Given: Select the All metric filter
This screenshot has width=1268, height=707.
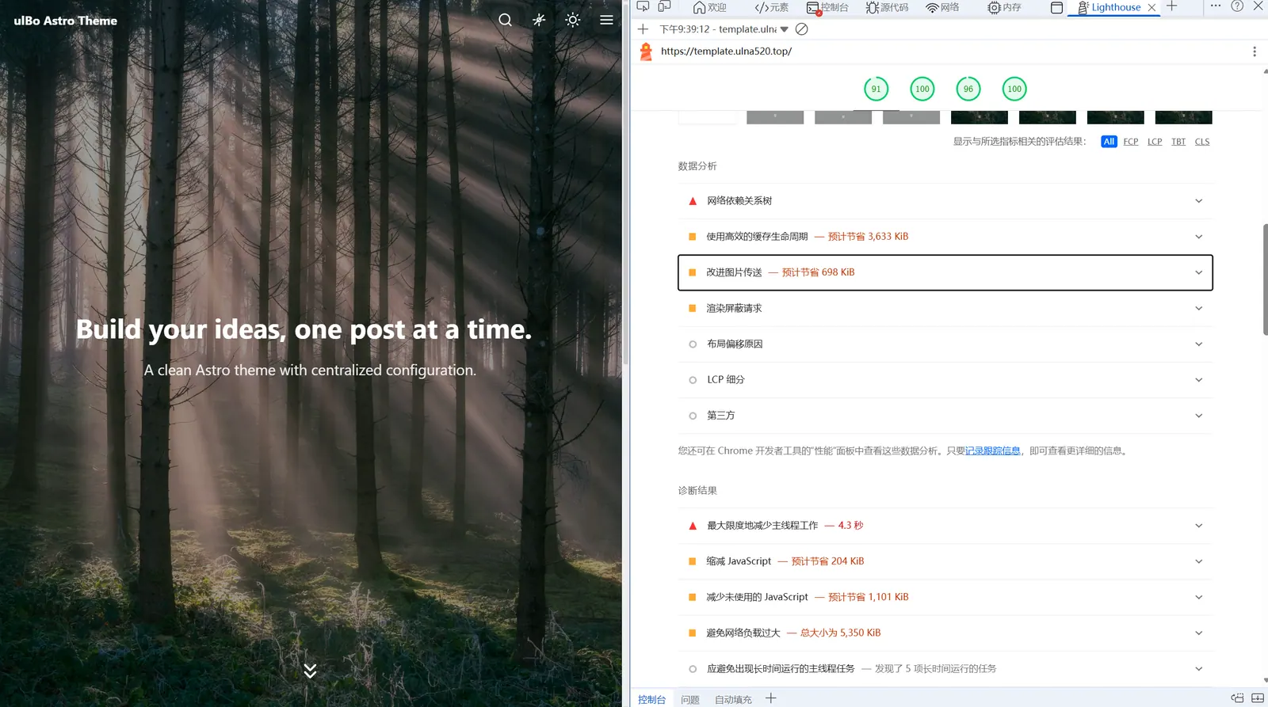Looking at the screenshot, I should (x=1109, y=142).
